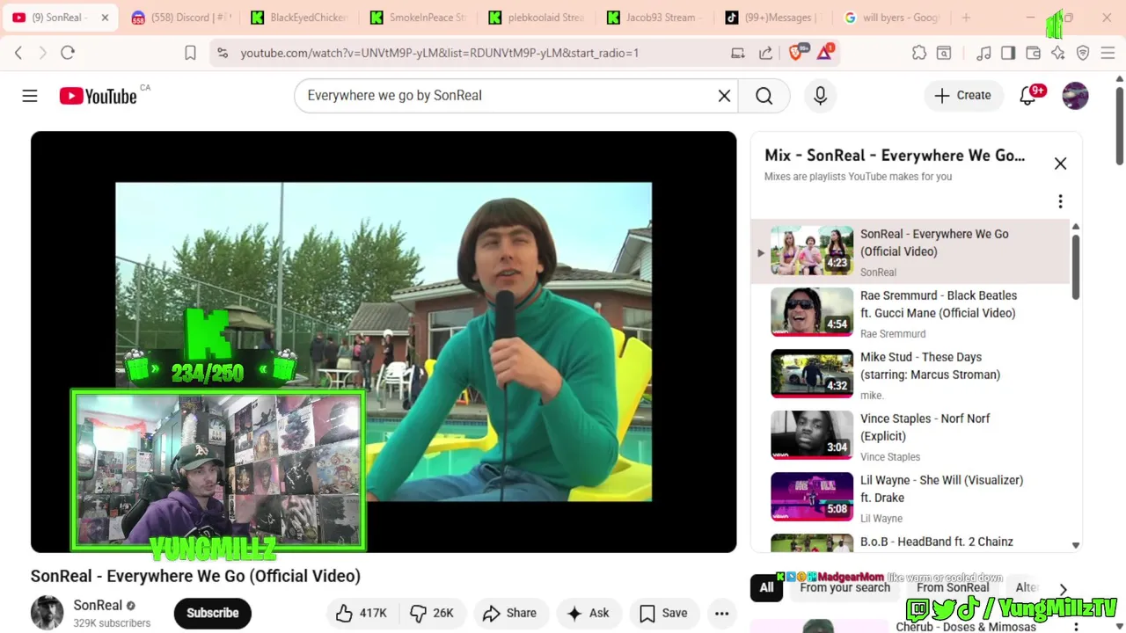
Task: Like the video with thumbs up
Action: [x=362, y=613]
